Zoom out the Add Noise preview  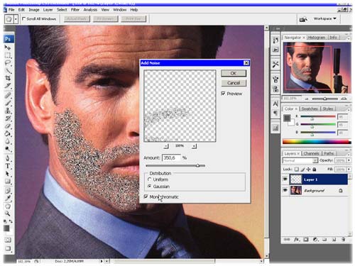166,146
